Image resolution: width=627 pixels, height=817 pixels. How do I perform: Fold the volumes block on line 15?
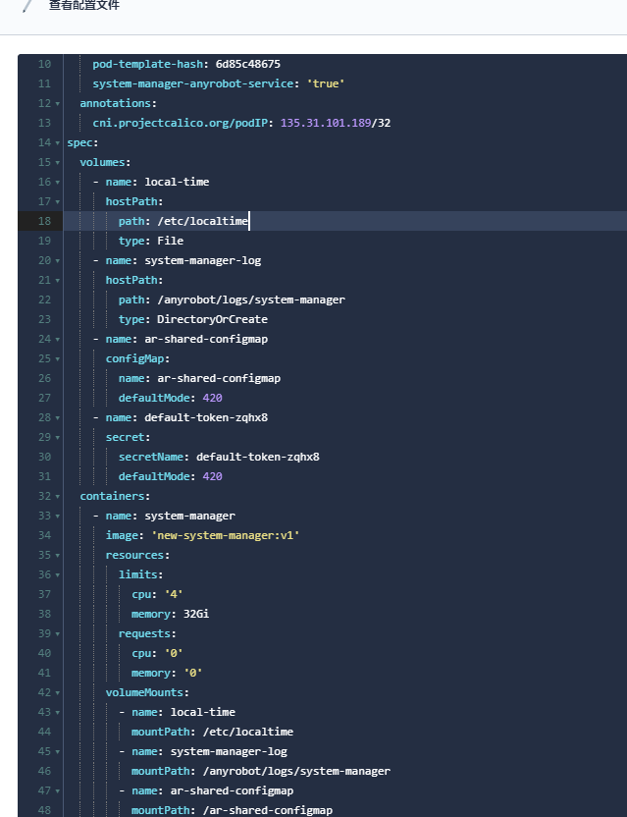point(58,162)
